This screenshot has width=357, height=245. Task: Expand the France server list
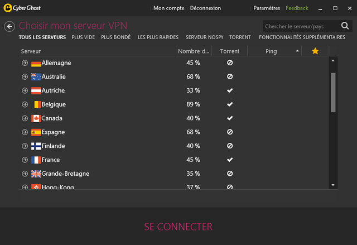coord(25,160)
